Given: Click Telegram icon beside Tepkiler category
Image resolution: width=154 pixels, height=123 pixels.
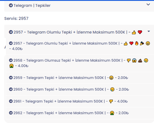Looking at the screenshot, I should pyautogui.click(x=11, y=5).
